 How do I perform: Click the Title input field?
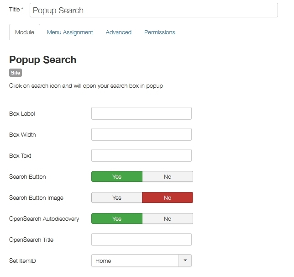click(153, 10)
